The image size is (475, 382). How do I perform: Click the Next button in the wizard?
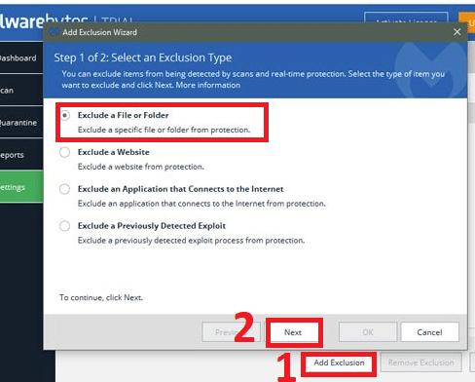pyautogui.click(x=293, y=332)
